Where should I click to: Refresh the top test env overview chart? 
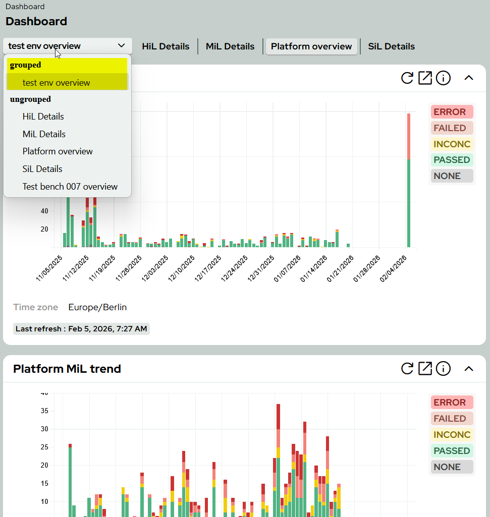click(407, 78)
